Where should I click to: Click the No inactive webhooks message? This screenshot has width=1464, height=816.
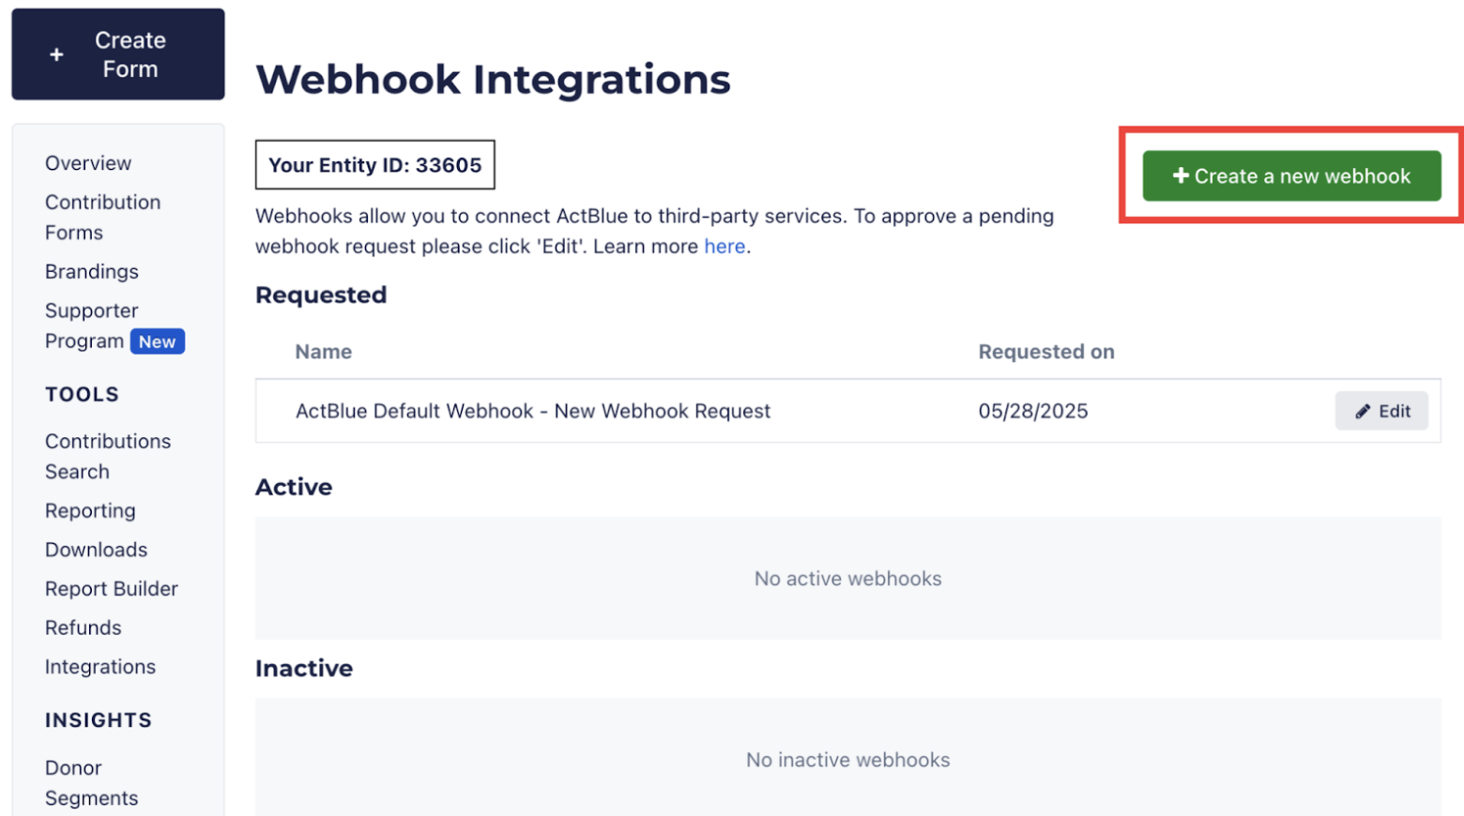click(848, 760)
